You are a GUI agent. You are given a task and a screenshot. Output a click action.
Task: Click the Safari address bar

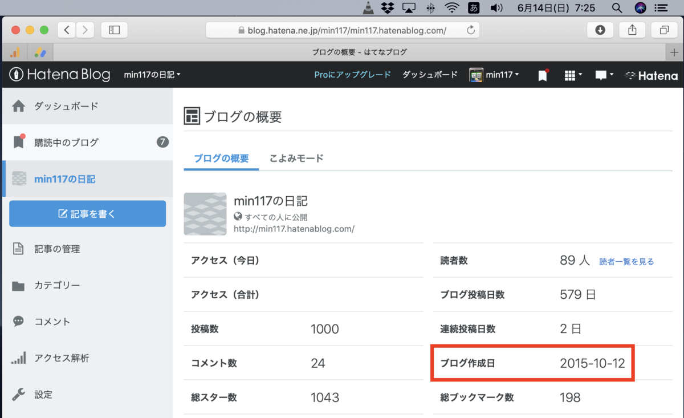pos(343,30)
